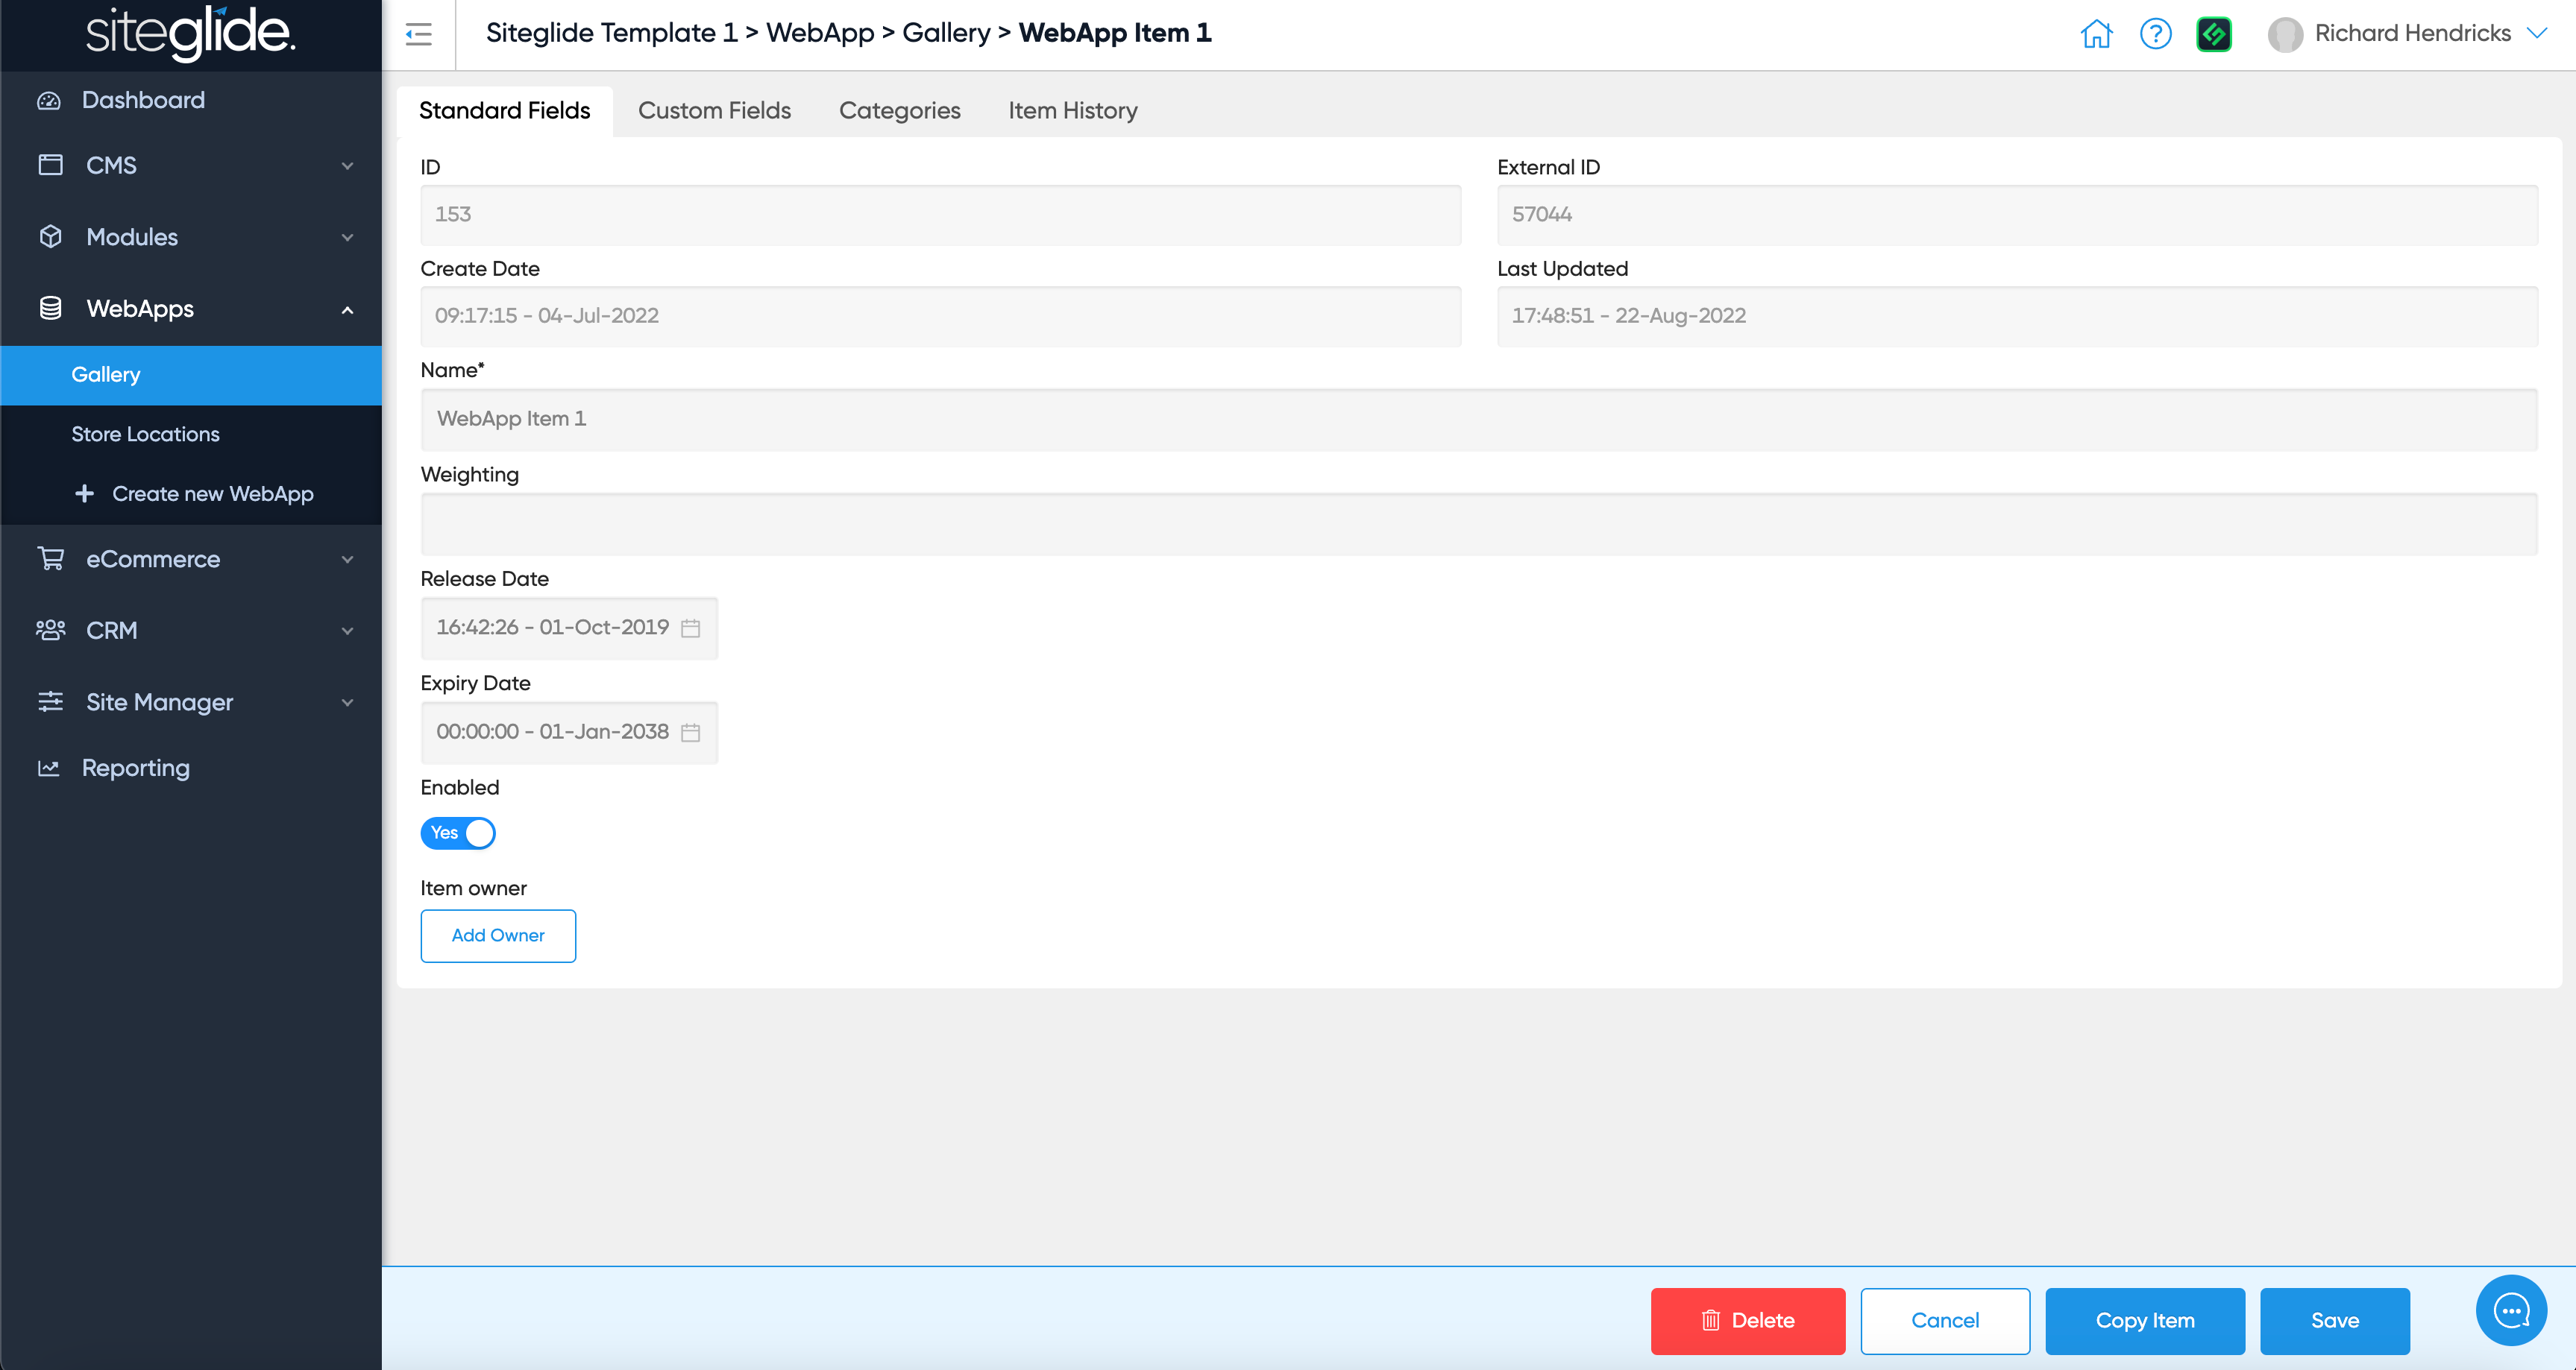
Task: Click the Add Owner button
Action: click(x=498, y=935)
